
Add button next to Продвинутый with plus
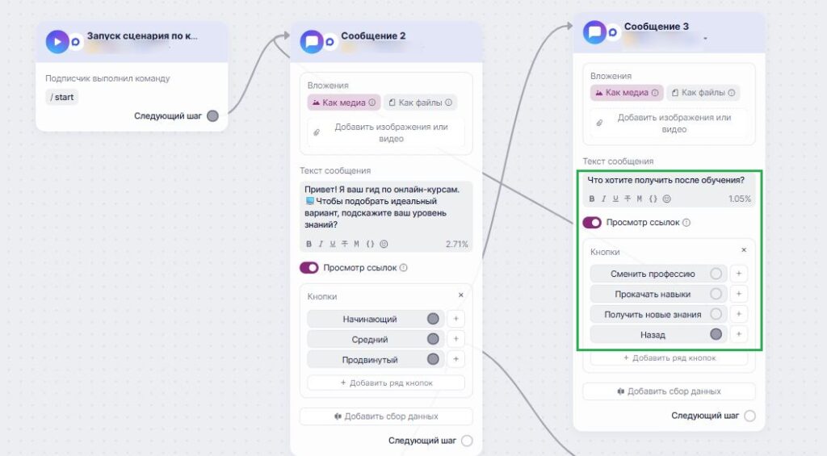456,359
